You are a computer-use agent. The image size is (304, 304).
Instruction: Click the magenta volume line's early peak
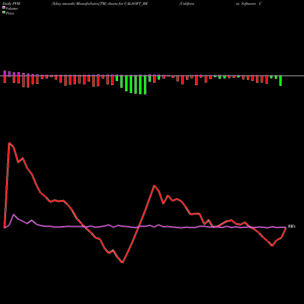[x=13, y=215]
